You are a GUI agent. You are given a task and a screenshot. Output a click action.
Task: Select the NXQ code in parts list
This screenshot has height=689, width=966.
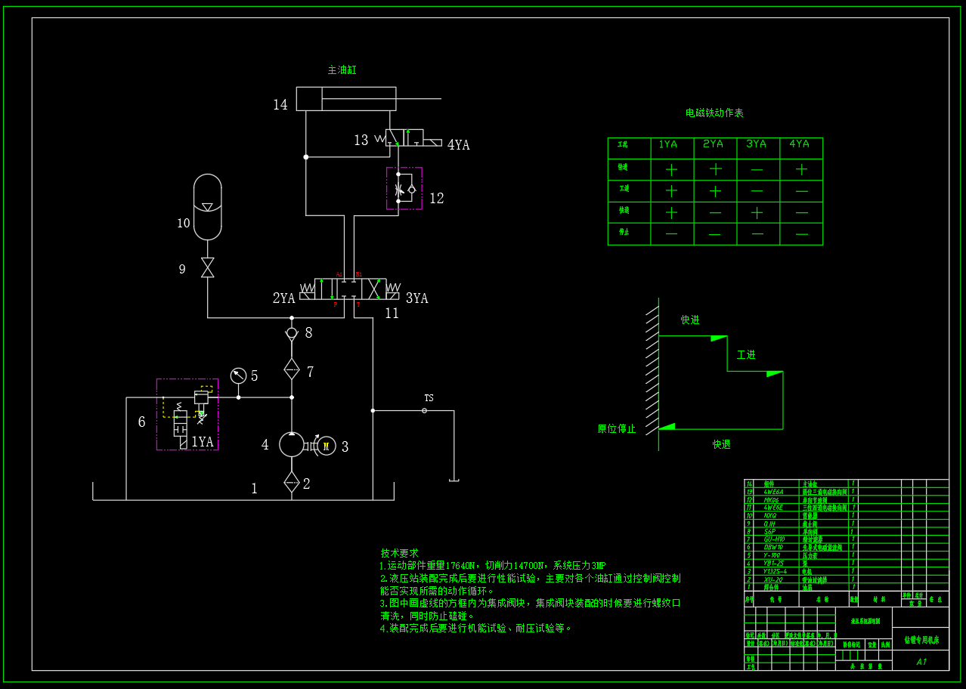click(x=769, y=516)
